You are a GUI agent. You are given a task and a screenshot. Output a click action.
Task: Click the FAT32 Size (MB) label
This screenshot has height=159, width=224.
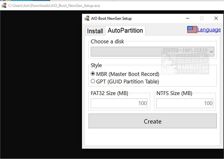(x=110, y=93)
